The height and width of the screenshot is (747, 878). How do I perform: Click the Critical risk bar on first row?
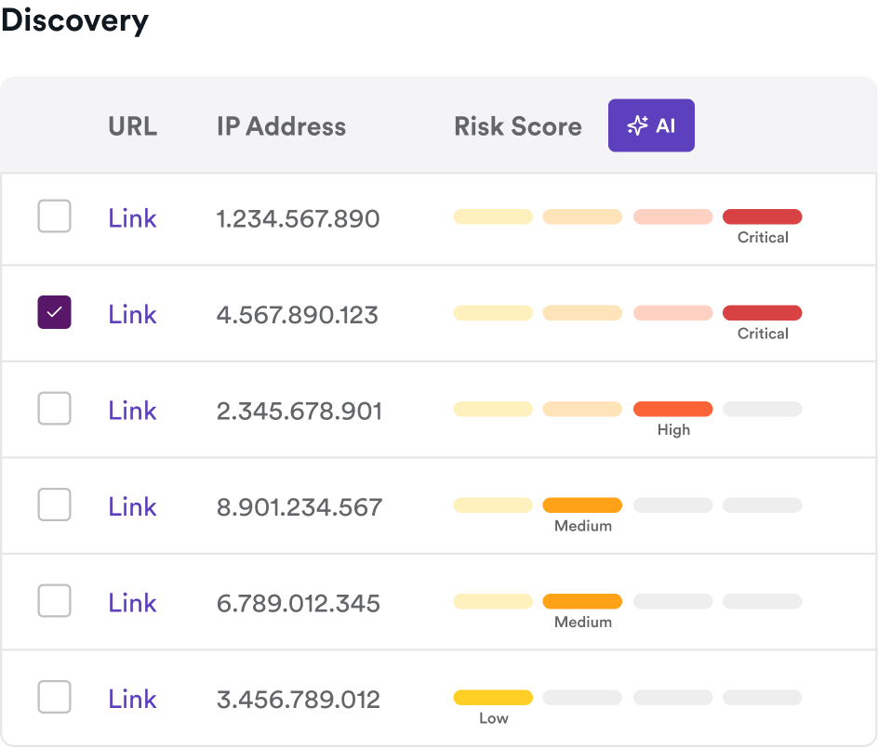click(x=762, y=216)
